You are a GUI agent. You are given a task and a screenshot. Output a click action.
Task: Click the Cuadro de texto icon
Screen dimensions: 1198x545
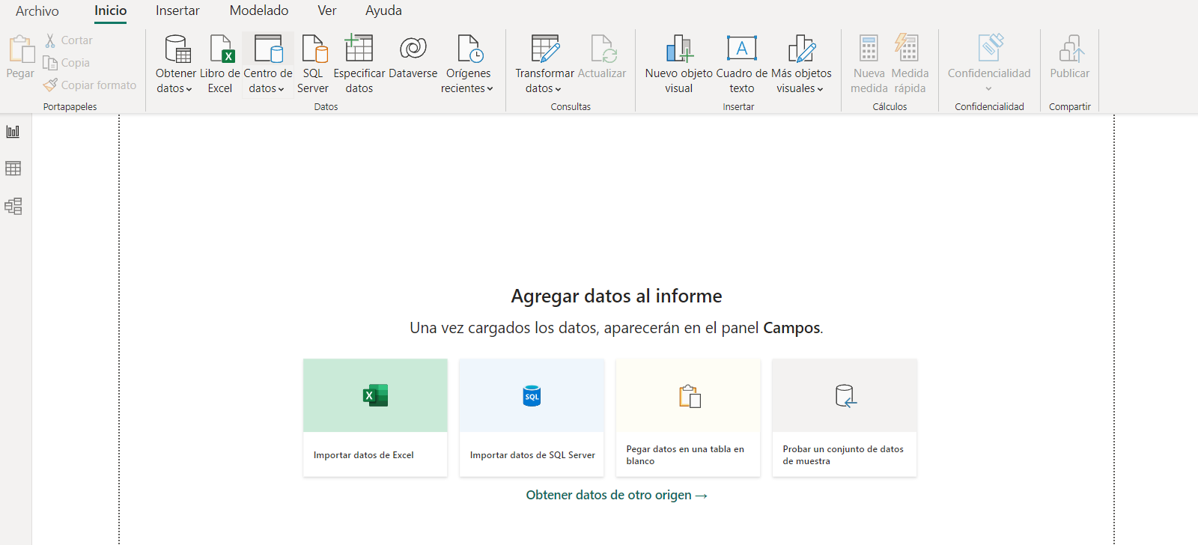[742, 48]
